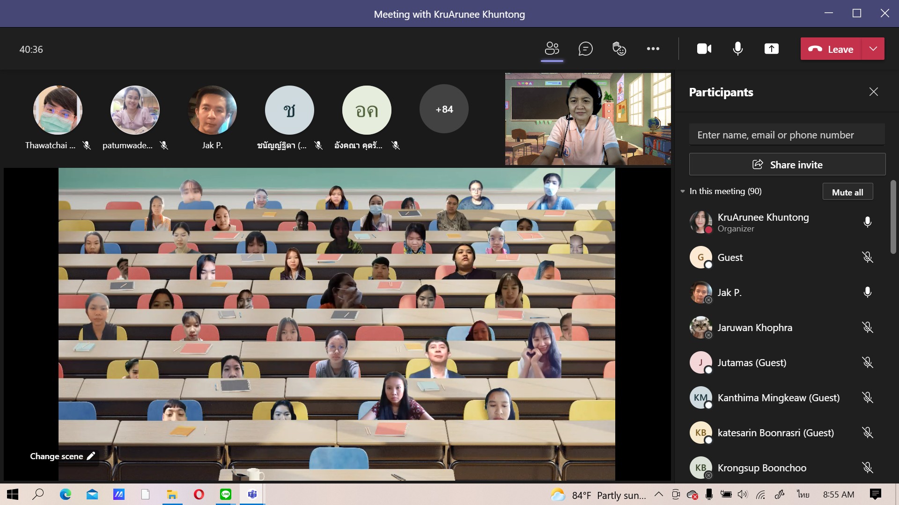Open the meeting chat conversation
The width and height of the screenshot is (899, 505).
coord(585,49)
